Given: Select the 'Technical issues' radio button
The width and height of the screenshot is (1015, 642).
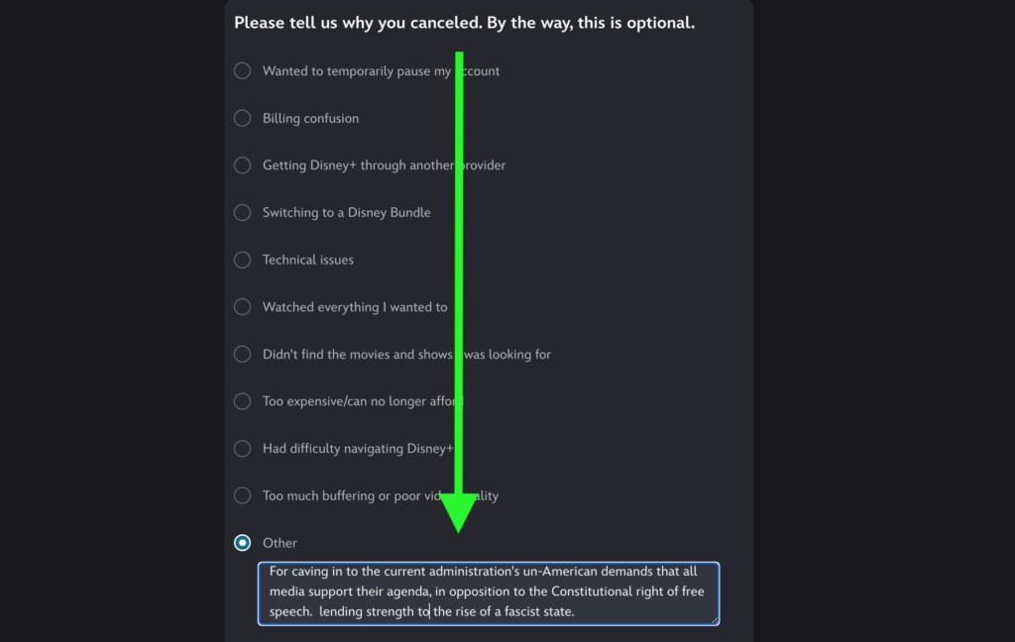Looking at the screenshot, I should coord(243,260).
